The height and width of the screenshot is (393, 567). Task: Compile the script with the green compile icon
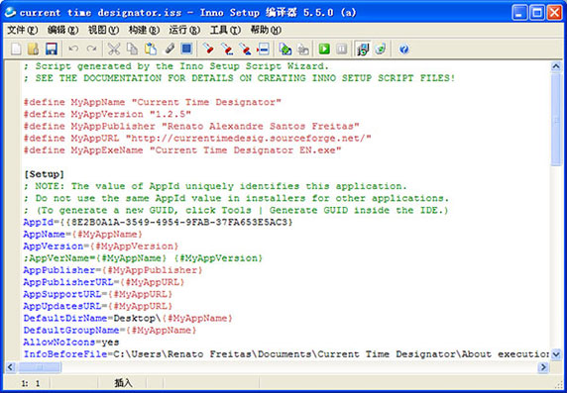point(285,49)
